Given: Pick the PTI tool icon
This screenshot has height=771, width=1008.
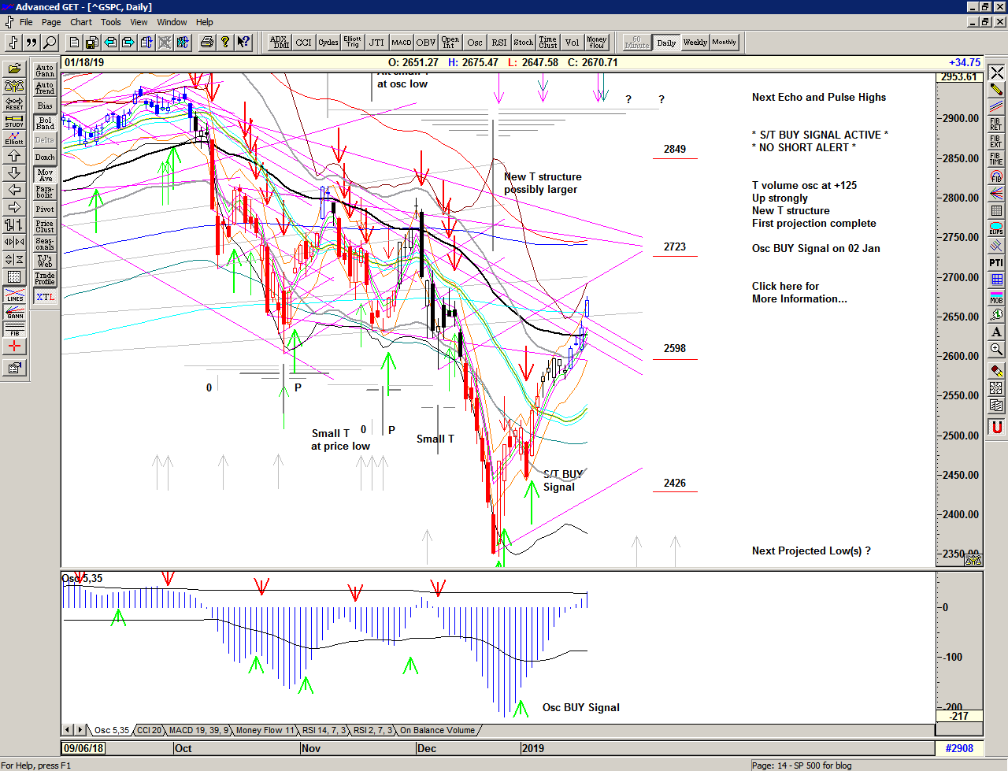Looking at the screenshot, I should [x=996, y=262].
